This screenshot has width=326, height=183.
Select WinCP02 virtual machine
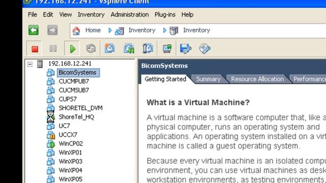coord(71,144)
